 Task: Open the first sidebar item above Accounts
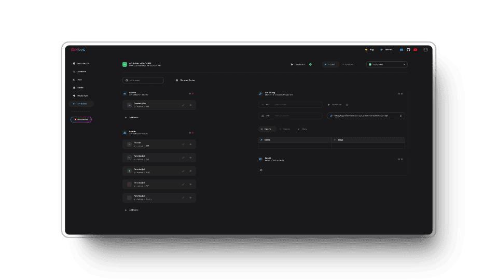81,63
